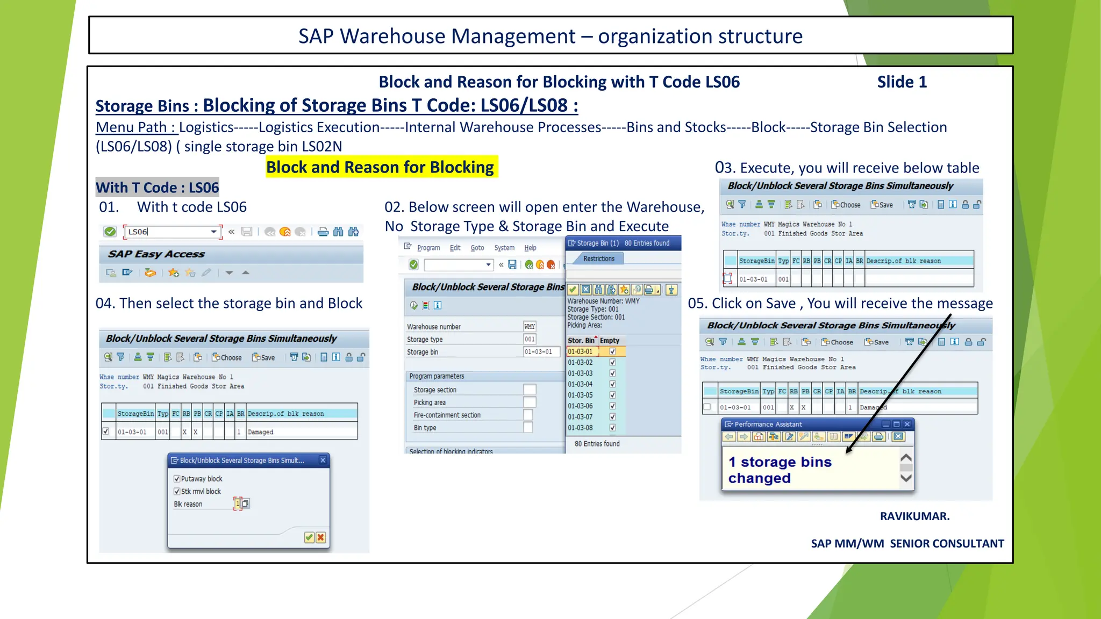Viewport: 1101px width, 619px height.
Task: Click the Print icon in the Performance Assistant toolbar
Action: pyautogui.click(x=879, y=436)
